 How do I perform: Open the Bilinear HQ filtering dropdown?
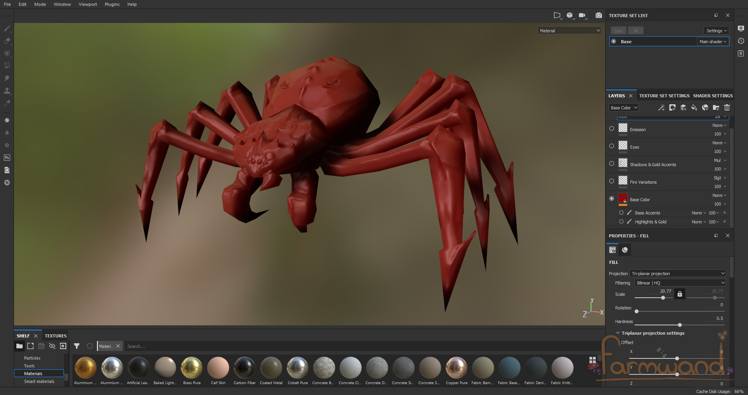pos(680,283)
